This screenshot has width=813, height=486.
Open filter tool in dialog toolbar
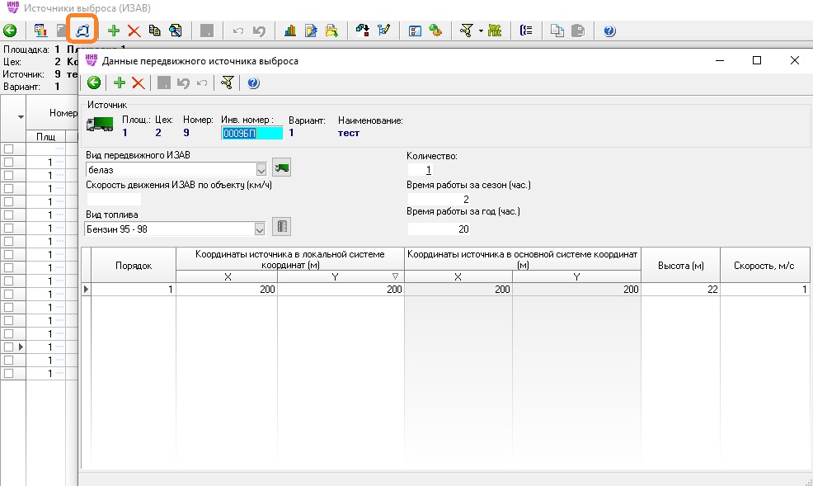[228, 83]
